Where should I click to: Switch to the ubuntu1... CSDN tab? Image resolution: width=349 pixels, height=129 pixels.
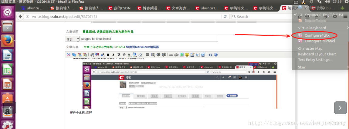[208, 8]
